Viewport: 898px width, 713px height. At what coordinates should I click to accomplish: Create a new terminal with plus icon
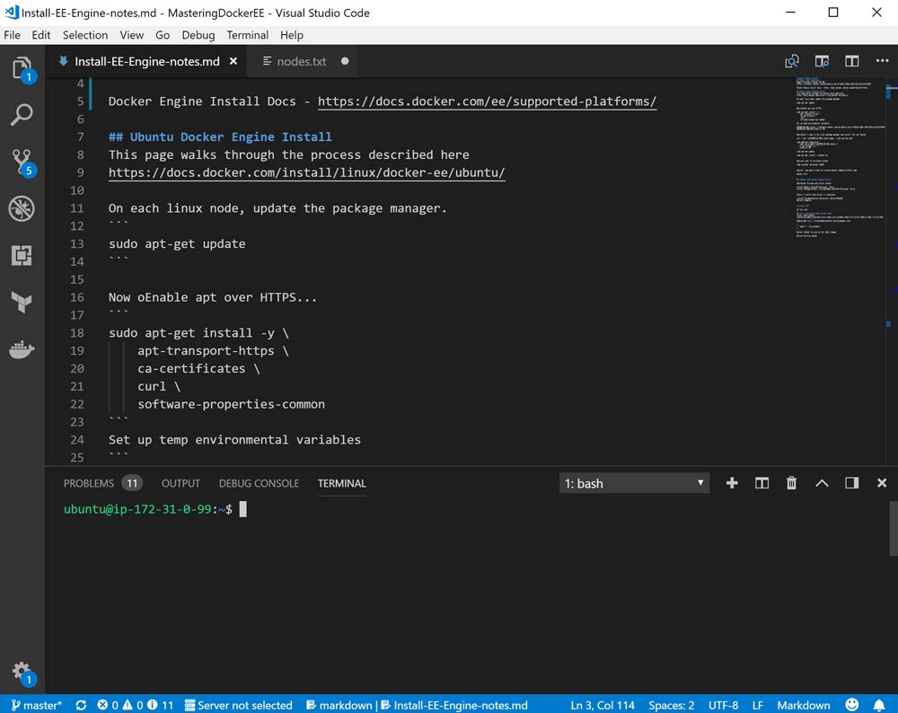pyautogui.click(x=731, y=483)
